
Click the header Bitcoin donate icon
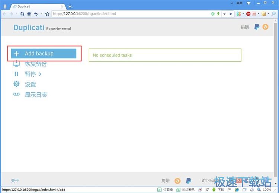pyautogui.click(x=265, y=27)
